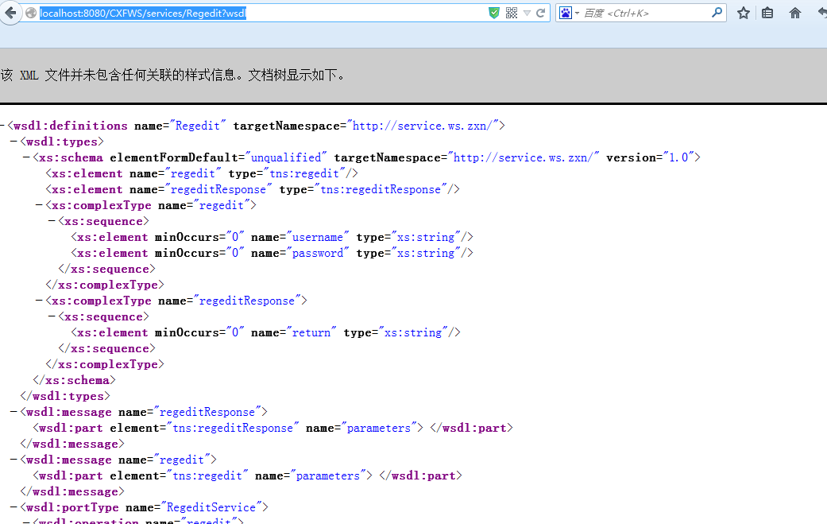Open the URL history dropdown arrow
The width and height of the screenshot is (827, 524).
pyautogui.click(x=527, y=14)
